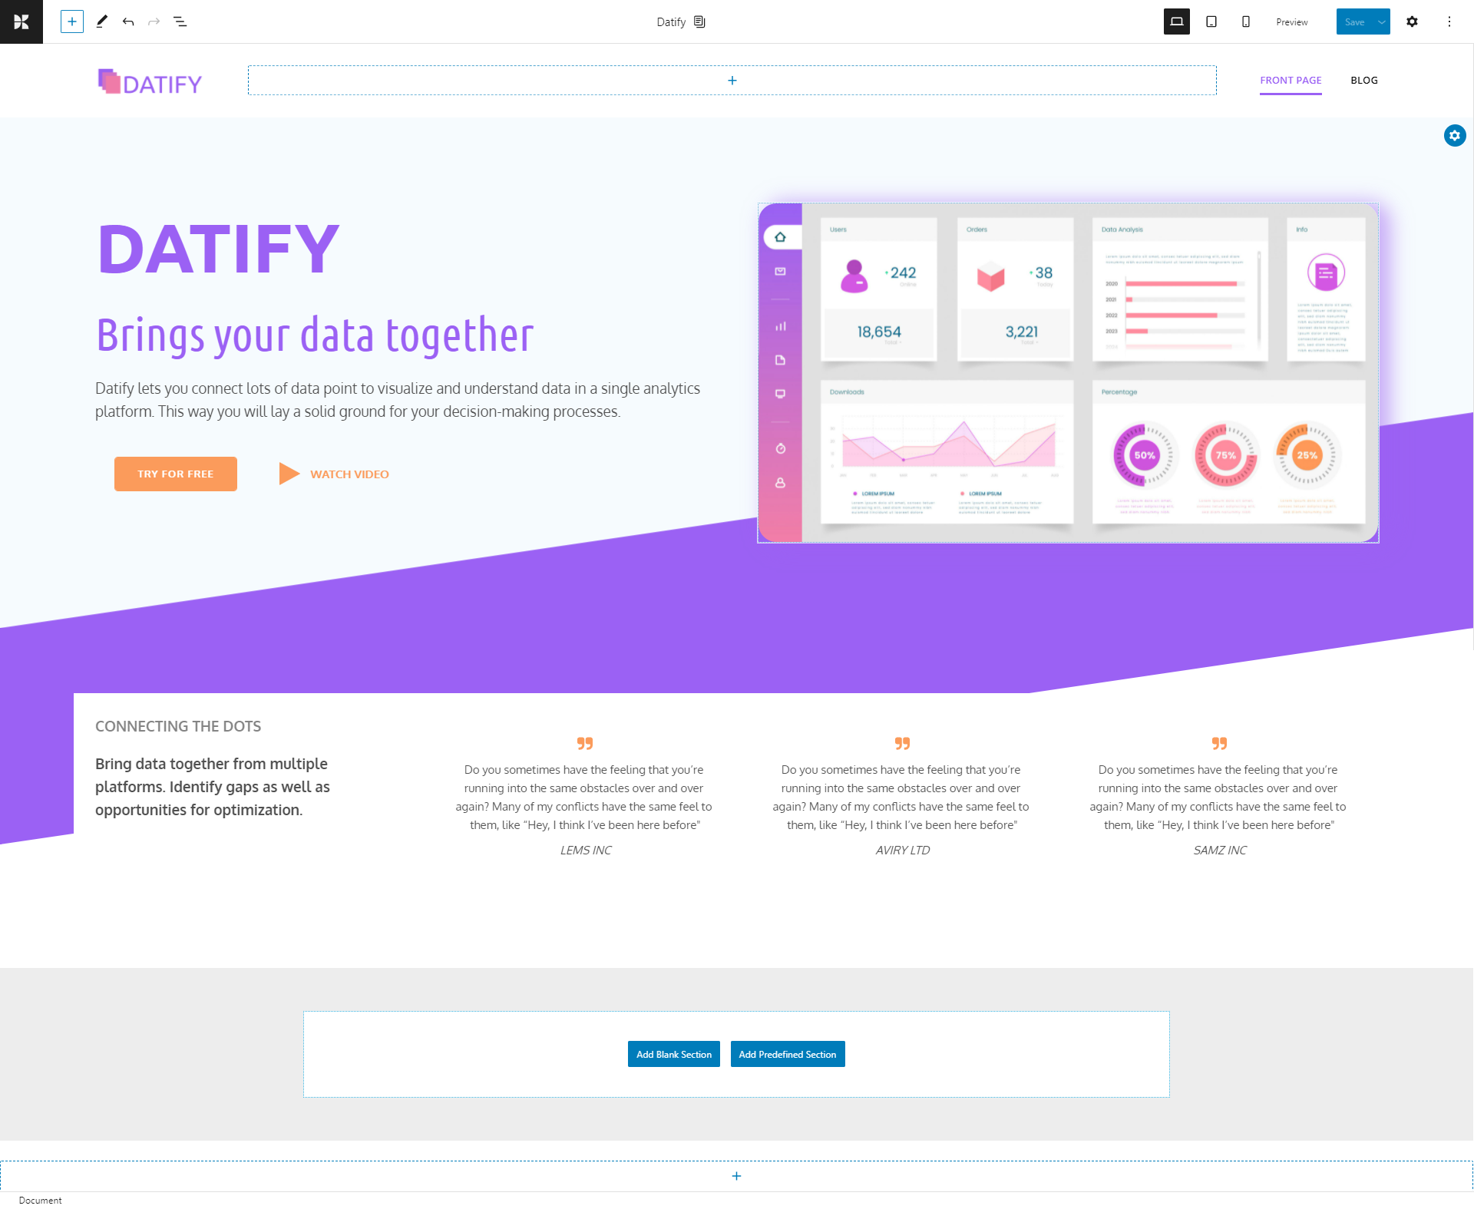
Task: Toggle desktop view in preview toolbar
Action: 1176,22
